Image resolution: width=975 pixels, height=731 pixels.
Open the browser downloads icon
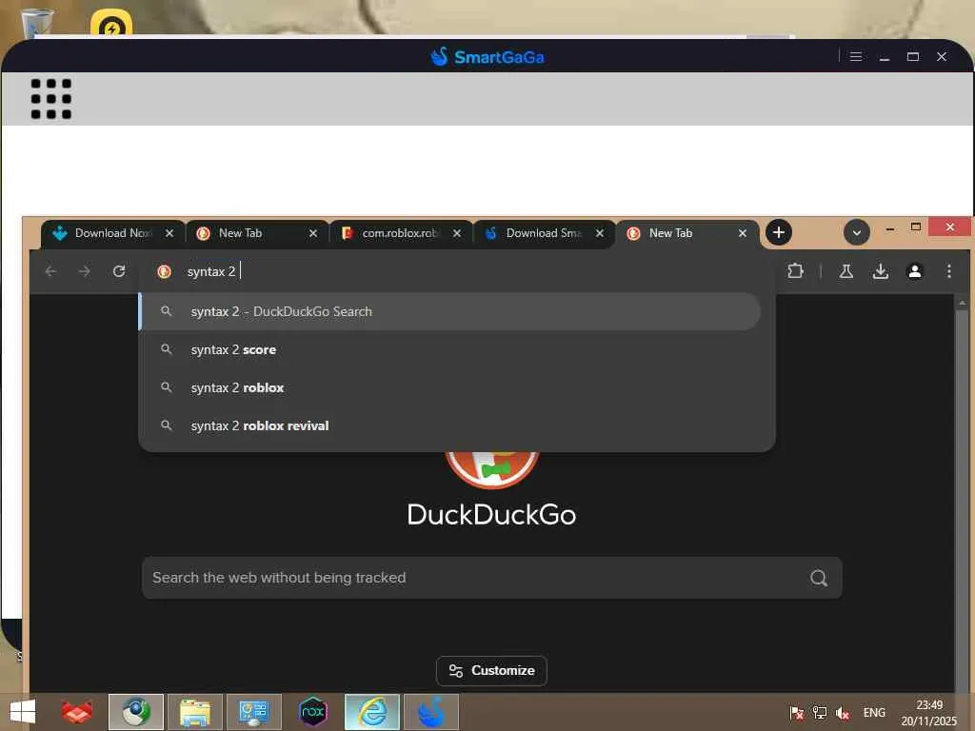[x=881, y=271]
